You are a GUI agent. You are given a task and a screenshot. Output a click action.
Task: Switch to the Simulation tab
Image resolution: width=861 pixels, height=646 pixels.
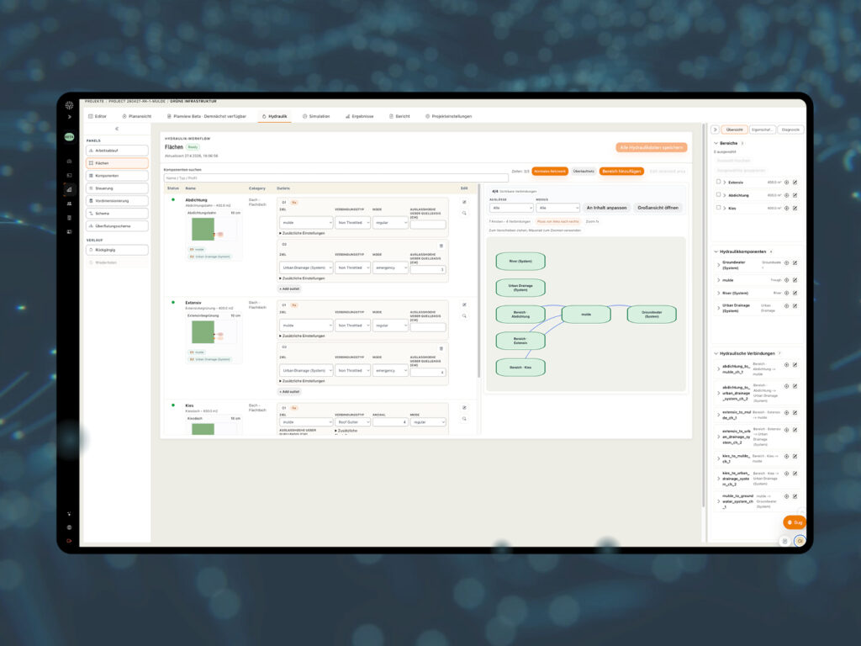click(316, 116)
